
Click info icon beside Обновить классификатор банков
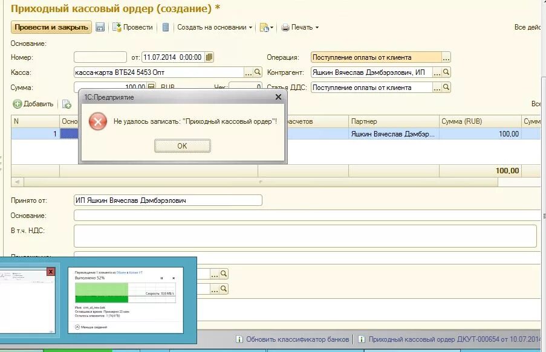point(239,339)
